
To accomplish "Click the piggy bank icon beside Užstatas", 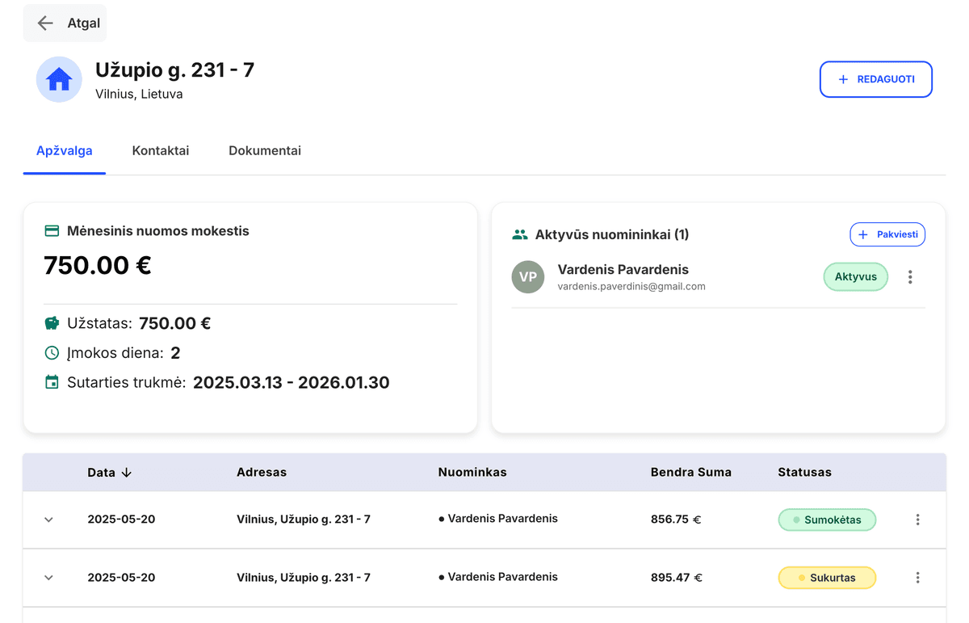I will coord(52,323).
